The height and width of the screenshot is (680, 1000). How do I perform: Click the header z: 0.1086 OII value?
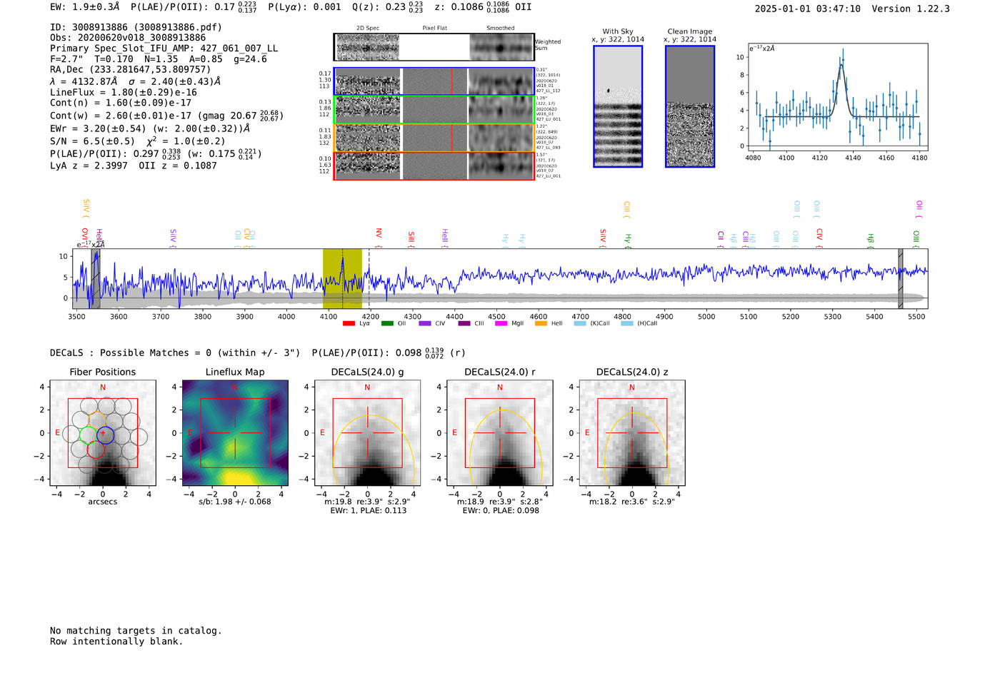483,6
